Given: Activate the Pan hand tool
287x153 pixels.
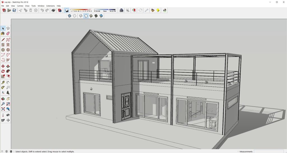Looking at the screenshot, I should pyautogui.click(x=8, y=99).
